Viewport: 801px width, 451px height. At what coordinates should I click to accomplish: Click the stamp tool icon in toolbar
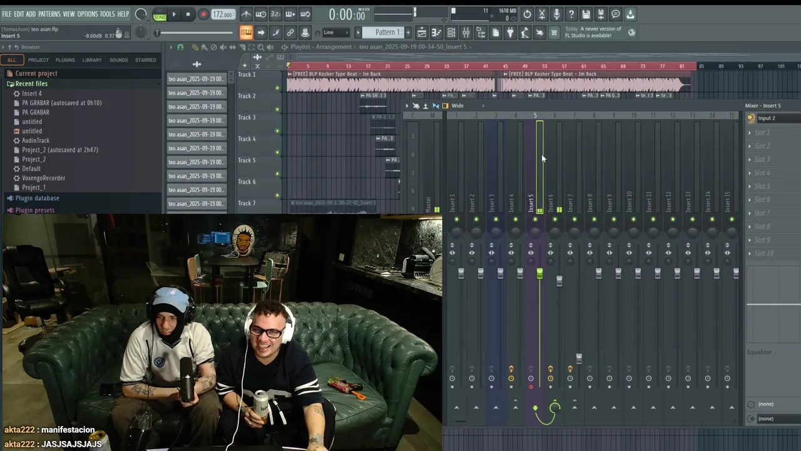(305, 33)
